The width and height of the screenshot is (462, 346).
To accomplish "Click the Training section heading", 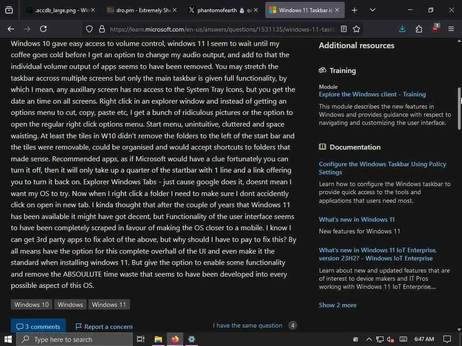I will pos(342,71).
